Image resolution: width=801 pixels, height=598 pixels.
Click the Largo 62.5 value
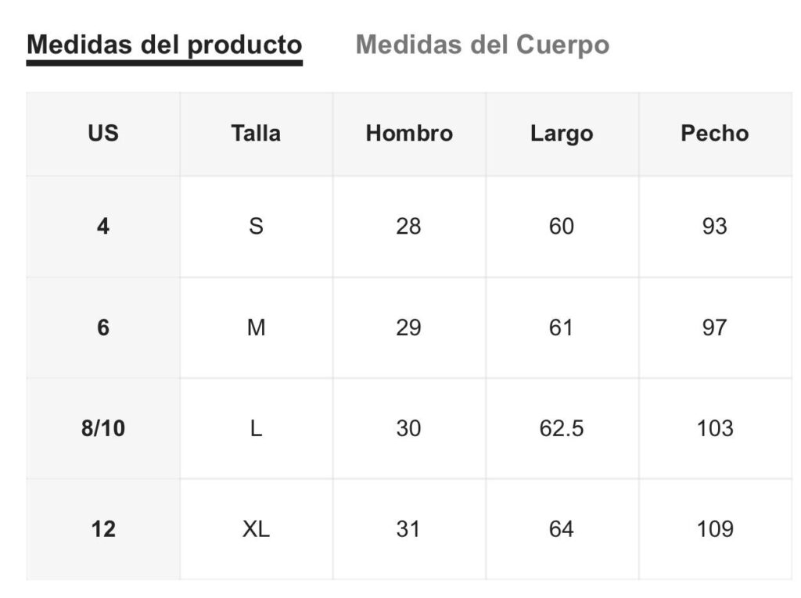pyautogui.click(x=562, y=428)
